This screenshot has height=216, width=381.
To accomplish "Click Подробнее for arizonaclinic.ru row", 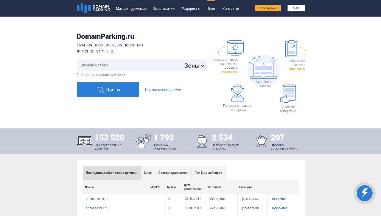I will [x=279, y=208].
